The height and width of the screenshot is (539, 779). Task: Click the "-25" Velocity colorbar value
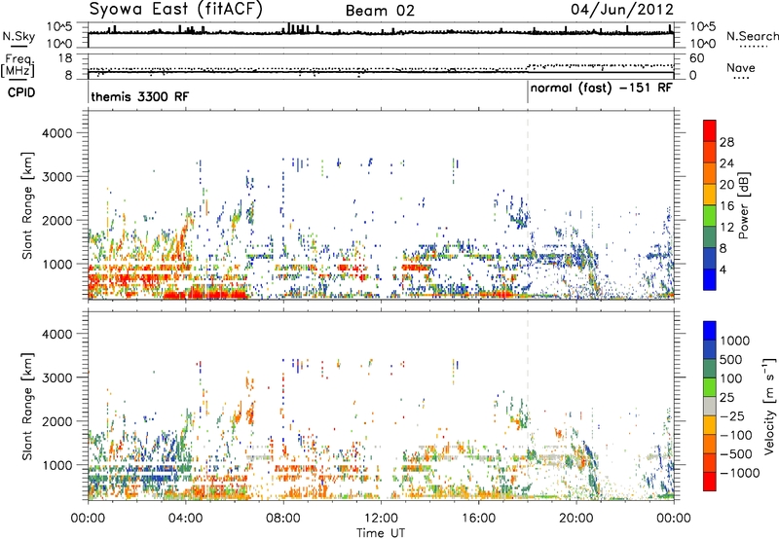point(732,416)
